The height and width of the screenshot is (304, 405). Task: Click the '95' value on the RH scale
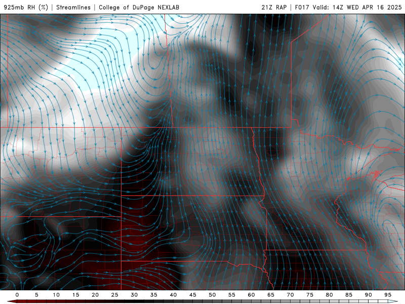click(388, 295)
